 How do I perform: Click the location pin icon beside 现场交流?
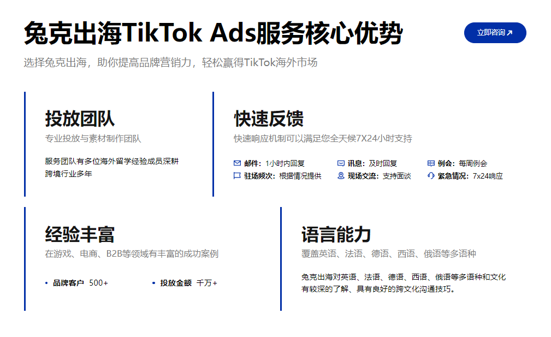(x=341, y=176)
